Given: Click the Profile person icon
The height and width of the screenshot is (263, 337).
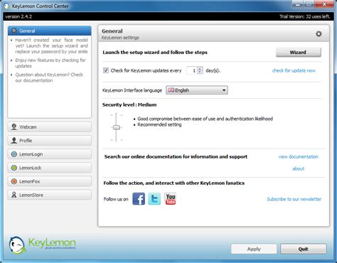Looking at the screenshot, I should 14,141.
